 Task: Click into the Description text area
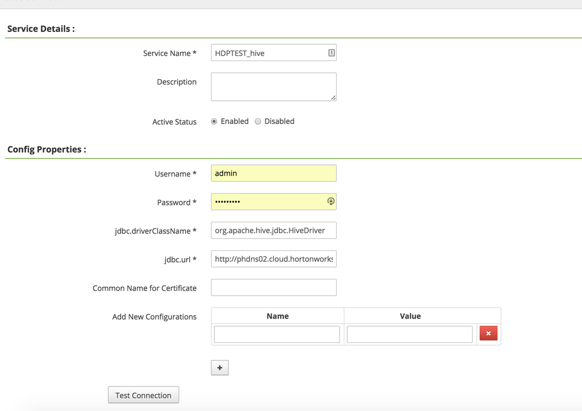click(273, 86)
